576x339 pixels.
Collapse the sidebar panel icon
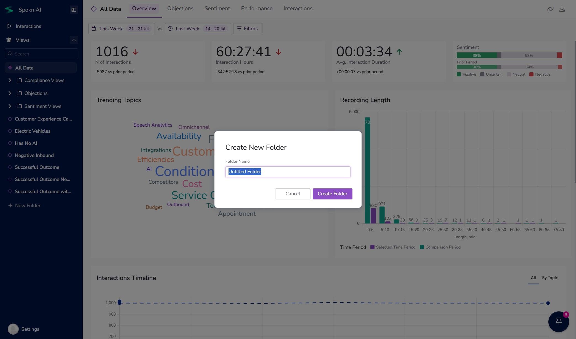[74, 10]
